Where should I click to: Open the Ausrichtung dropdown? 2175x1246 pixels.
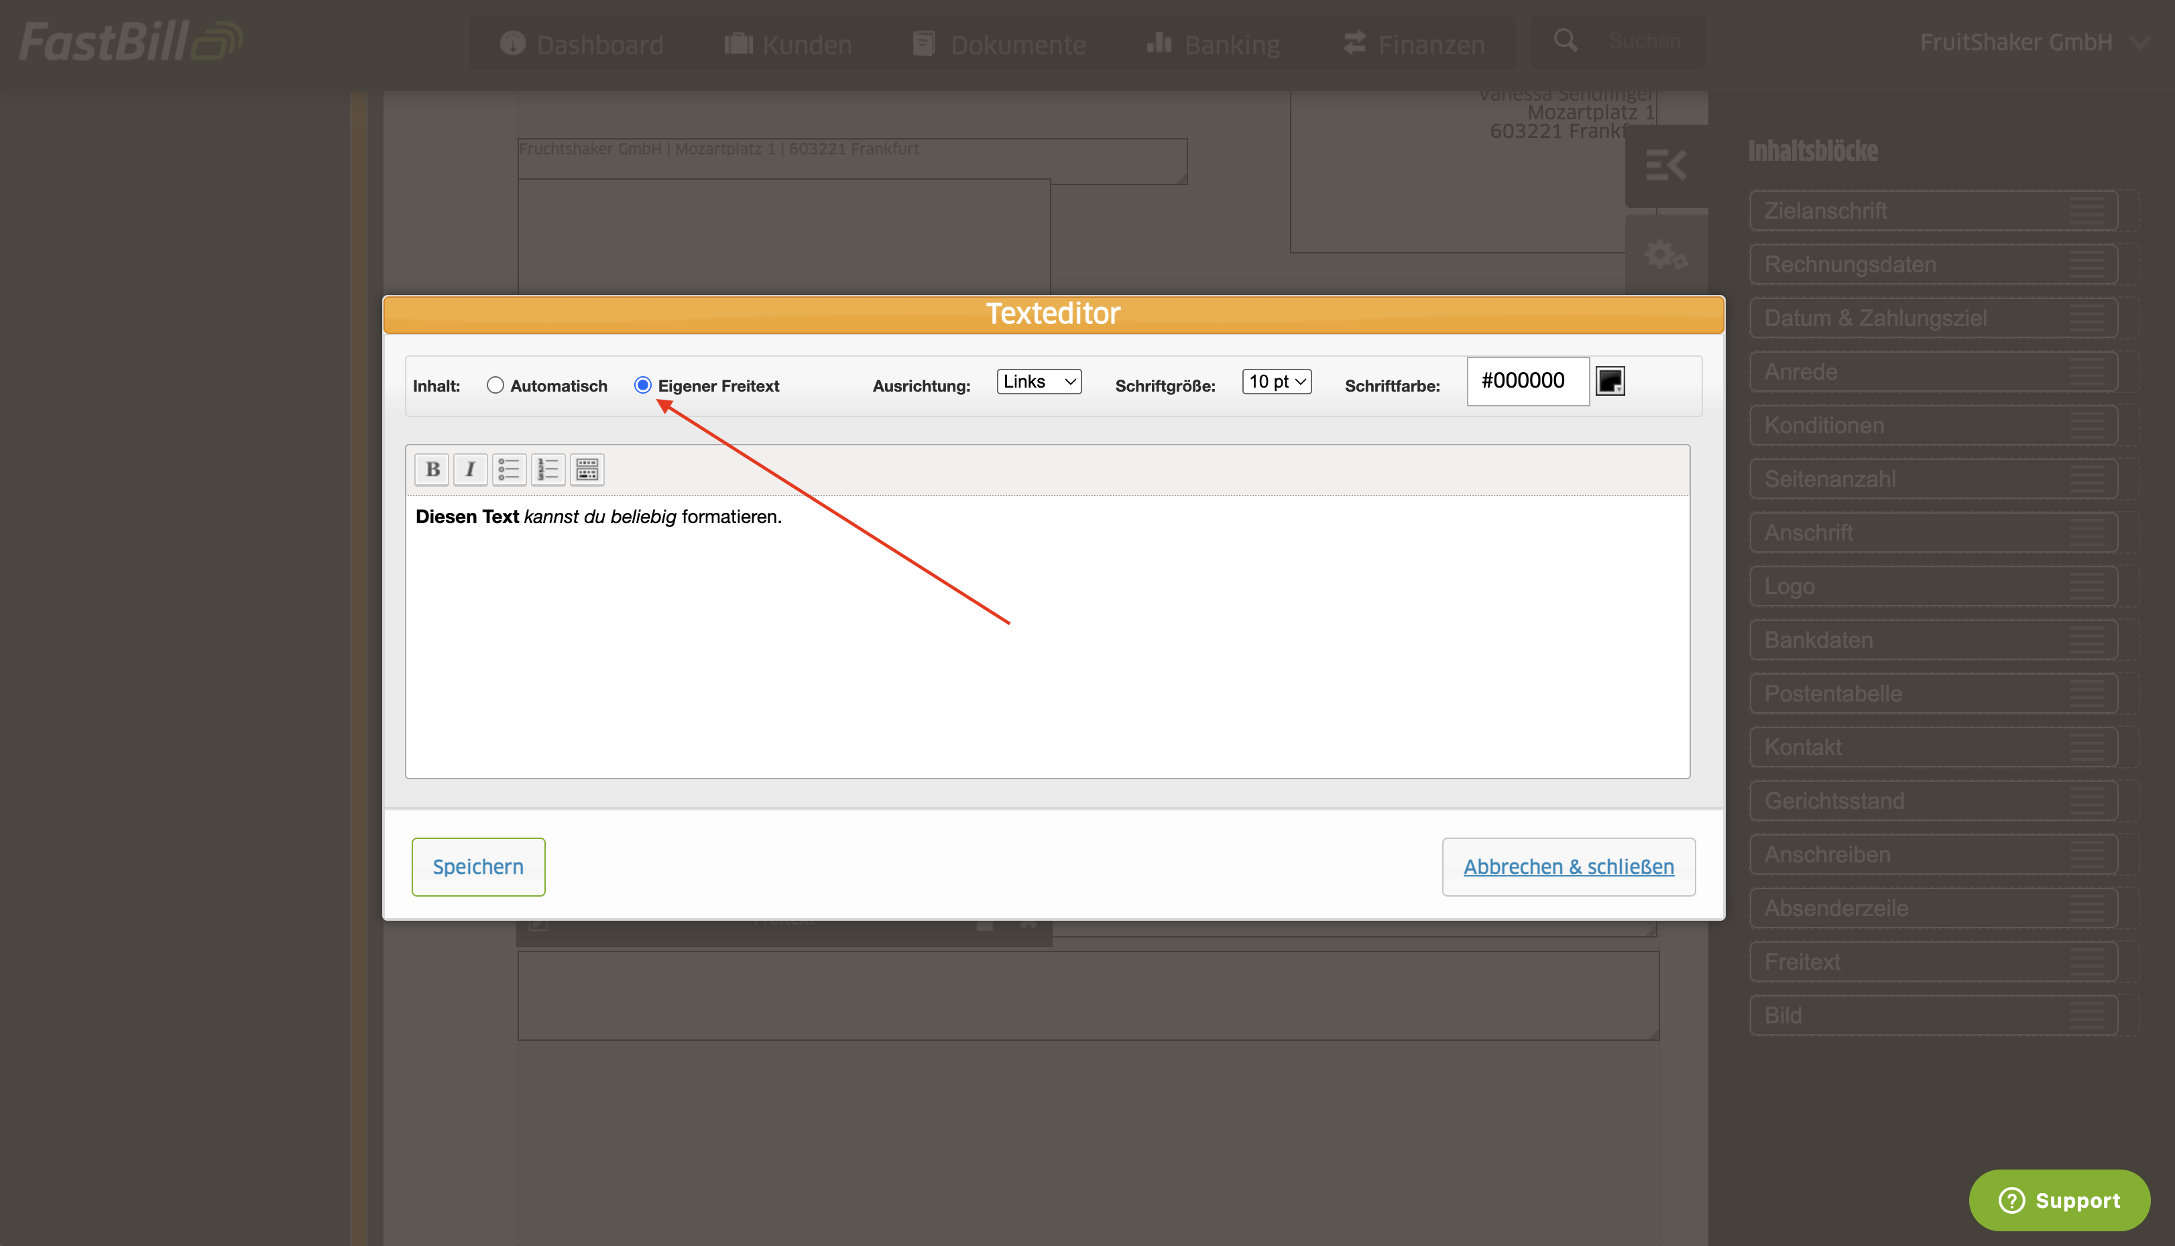pyautogui.click(x=1039, y=382)
